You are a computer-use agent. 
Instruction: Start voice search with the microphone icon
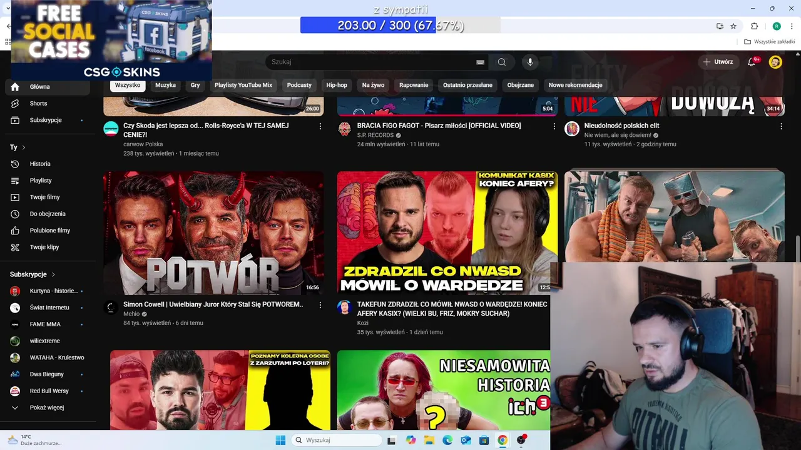[530, 62]
